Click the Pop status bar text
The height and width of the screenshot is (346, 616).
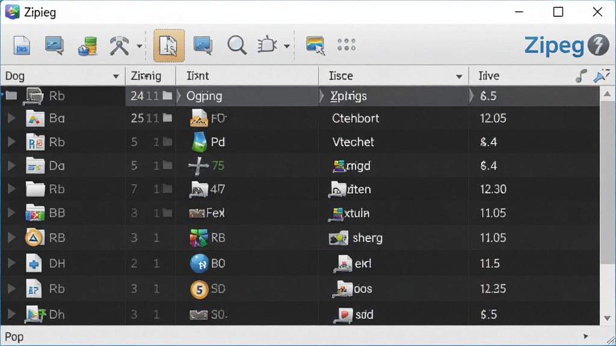tap(14, 337)
